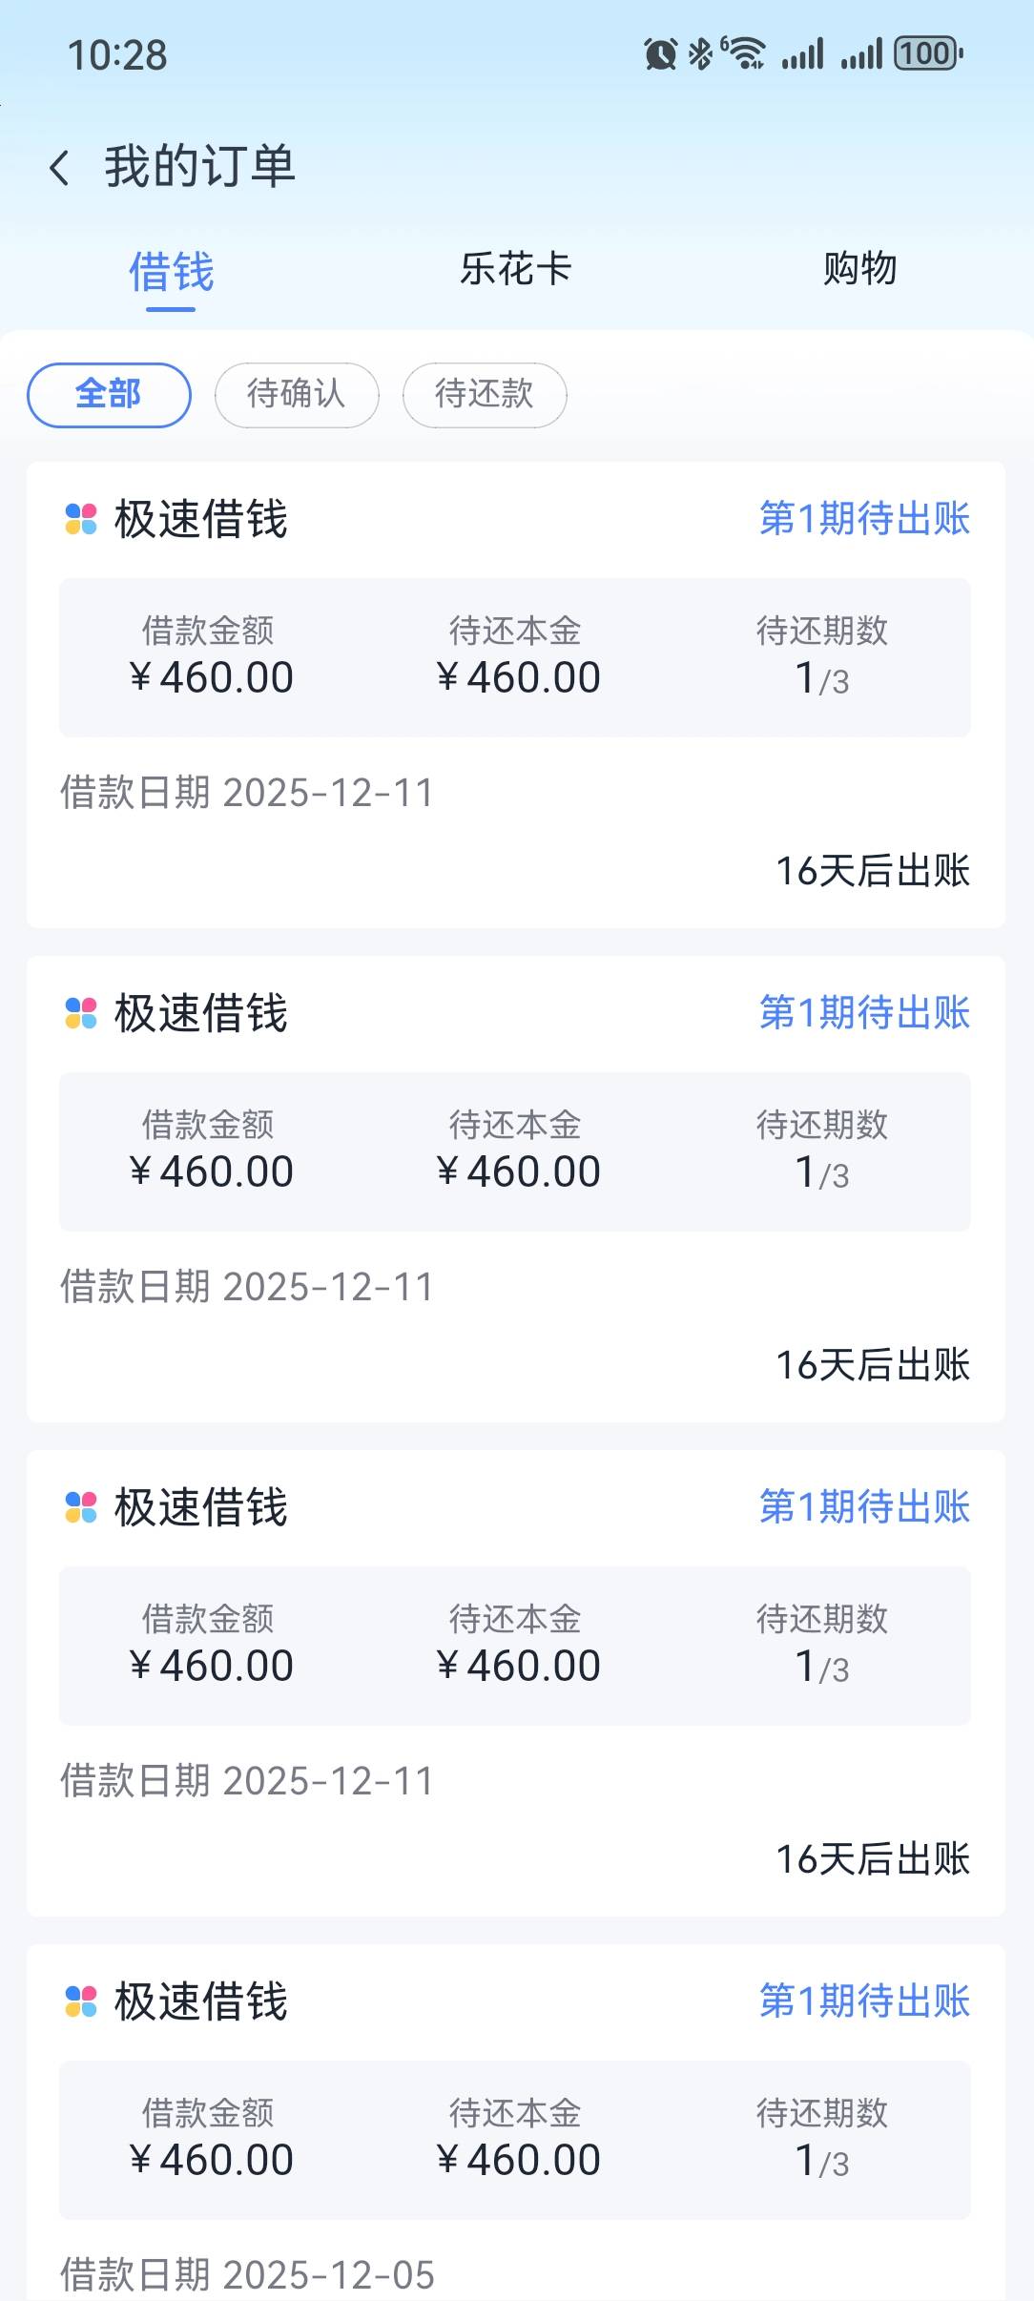This screenshot has height=2301, width=1034.
Task: Tap first order's 第1期待出账 status link
Action: click(x=864, y=519)
